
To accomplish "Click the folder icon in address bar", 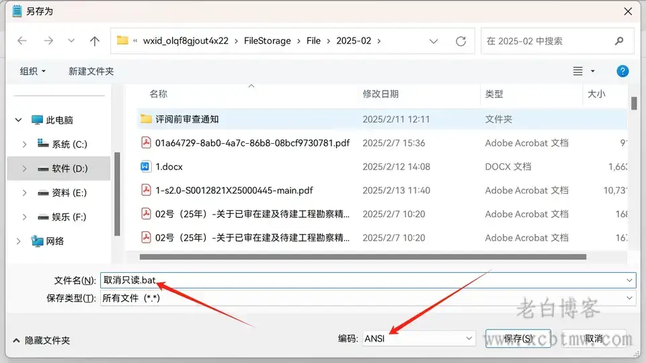I will [122, 40].
